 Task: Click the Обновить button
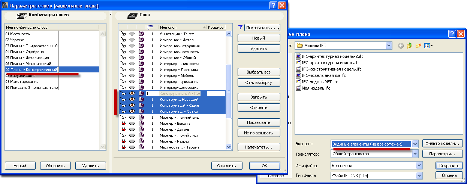pos(55,166)
